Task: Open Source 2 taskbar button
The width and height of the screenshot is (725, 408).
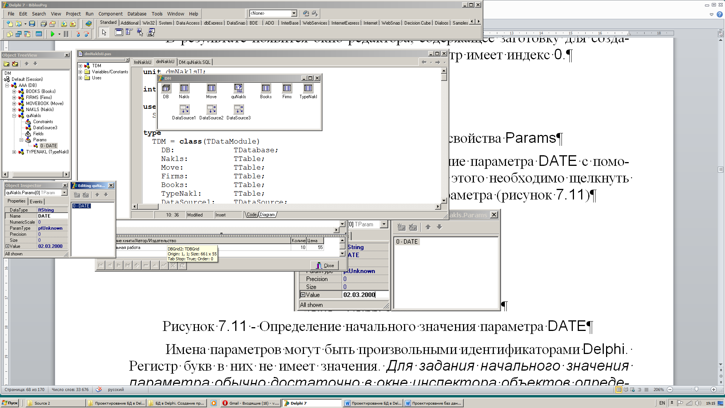Action: pos(56,403)
